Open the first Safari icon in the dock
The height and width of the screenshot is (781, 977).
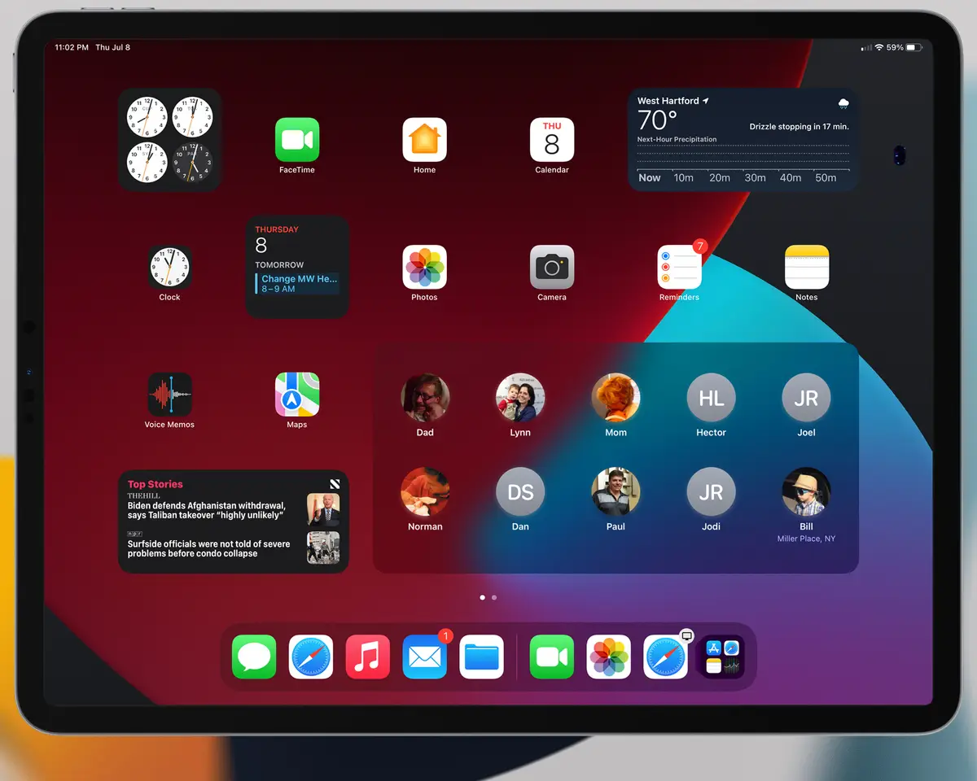pyautogui.click(x=311, y=657)
